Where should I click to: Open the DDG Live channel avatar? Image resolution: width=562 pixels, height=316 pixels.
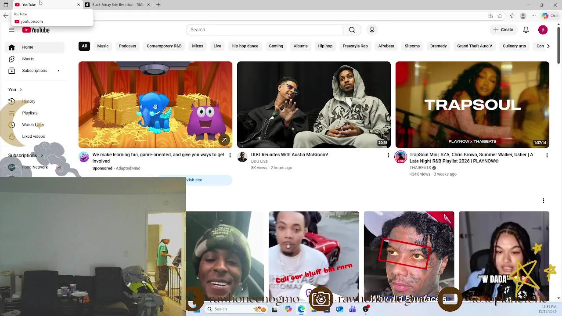[242, 157]
